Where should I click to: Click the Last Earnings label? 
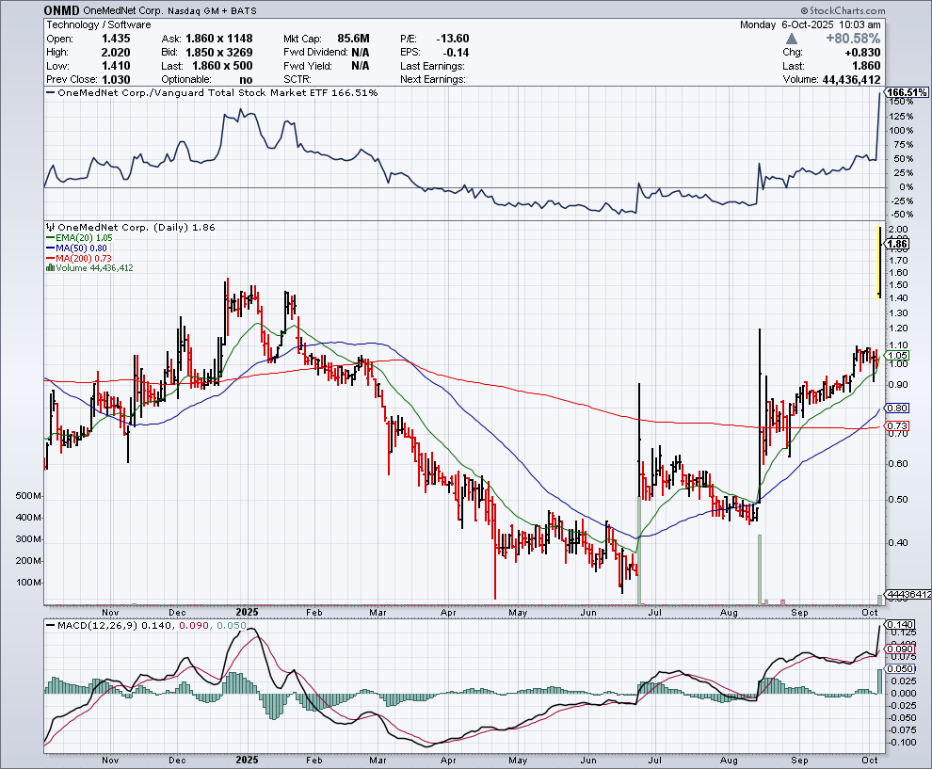point(433,66)
